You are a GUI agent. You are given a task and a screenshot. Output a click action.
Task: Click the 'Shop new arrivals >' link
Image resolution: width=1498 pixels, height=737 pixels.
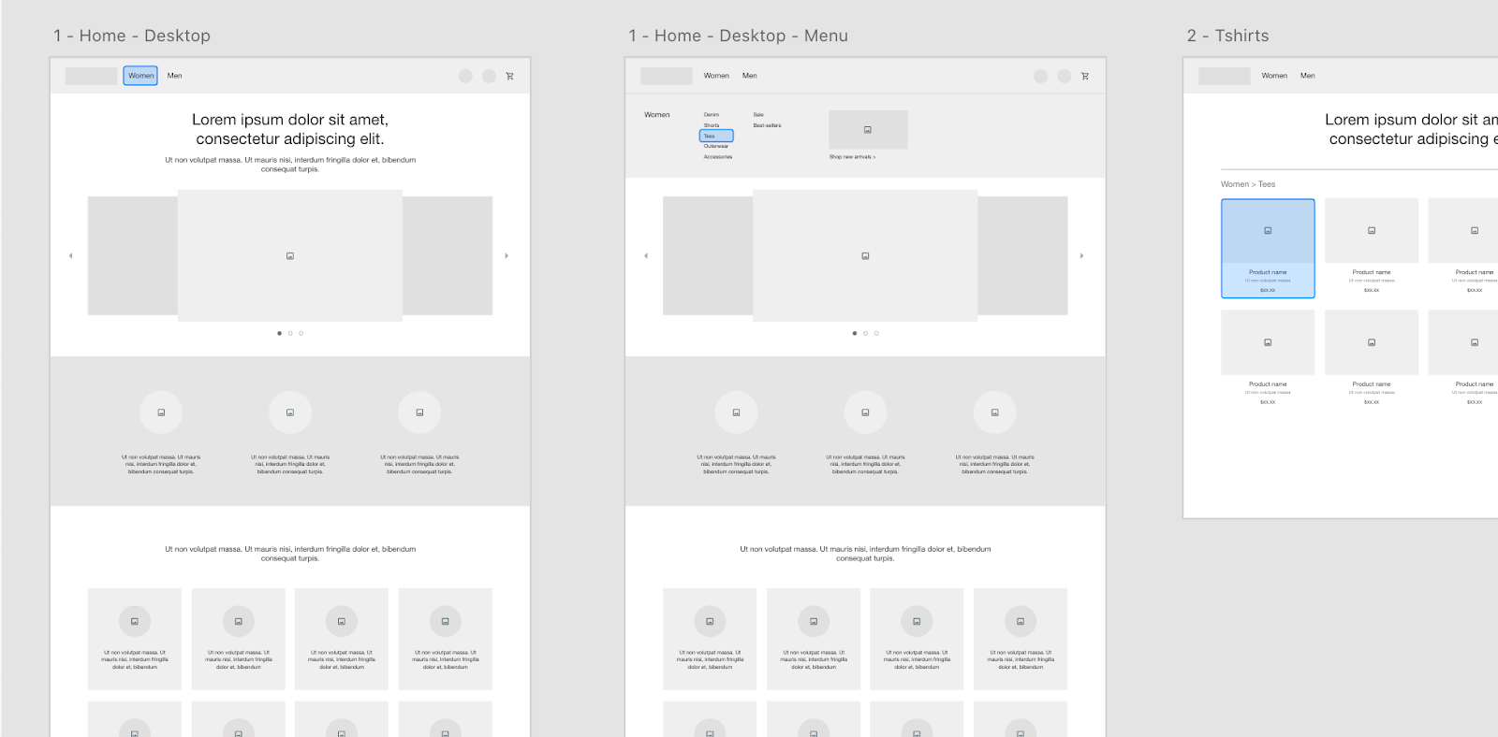coord(852,157)
